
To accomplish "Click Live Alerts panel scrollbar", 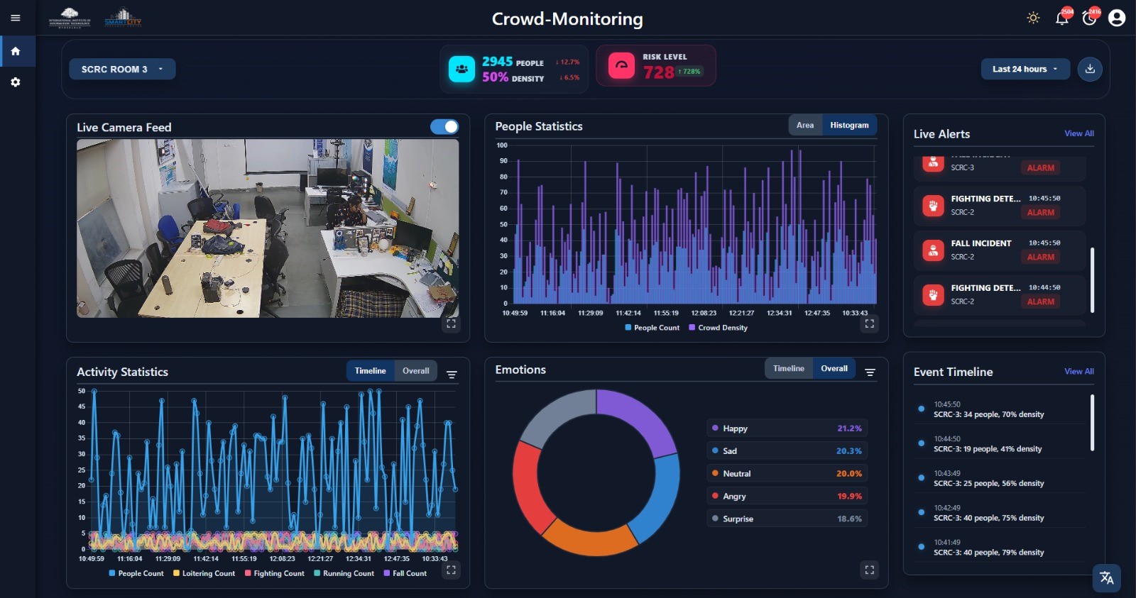I will tap(1092, 279).
